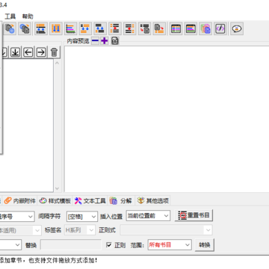269x269 pixels.
Task: Click the move-to-bottom arrow icon in left panel
Action: tap(16, 52)
